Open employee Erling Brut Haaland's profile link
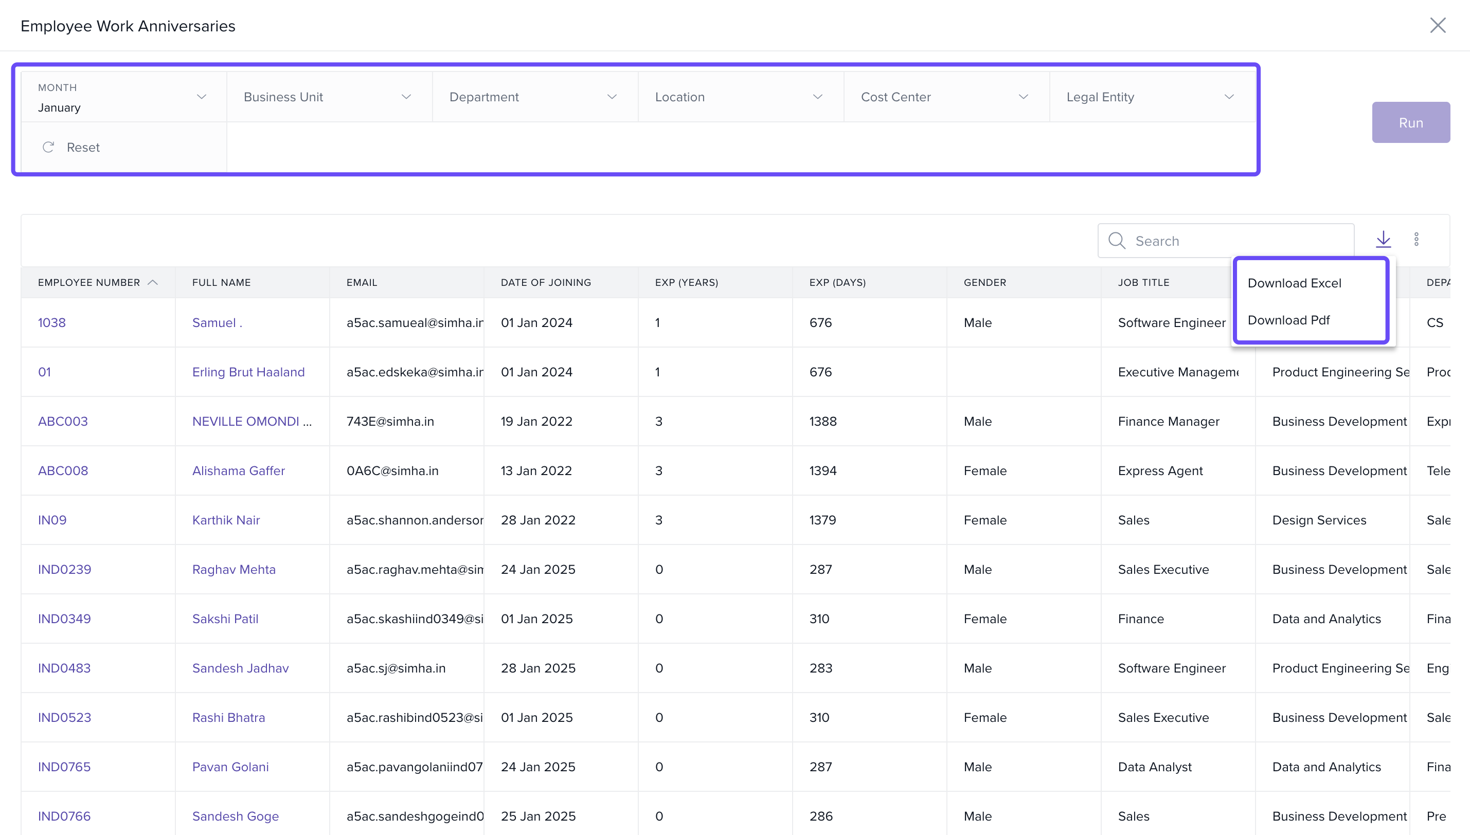 pos(248,372)
